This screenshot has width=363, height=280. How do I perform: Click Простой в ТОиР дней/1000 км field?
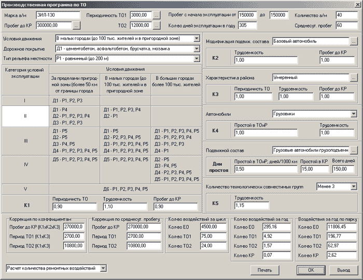coord(266,169)
